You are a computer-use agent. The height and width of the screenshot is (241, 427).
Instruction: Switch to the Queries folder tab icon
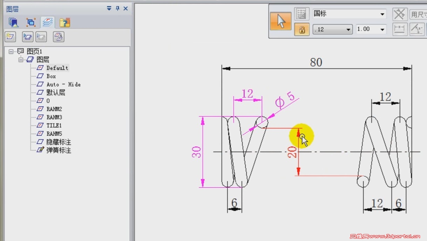pyautogui.click(x=65, y=23)
